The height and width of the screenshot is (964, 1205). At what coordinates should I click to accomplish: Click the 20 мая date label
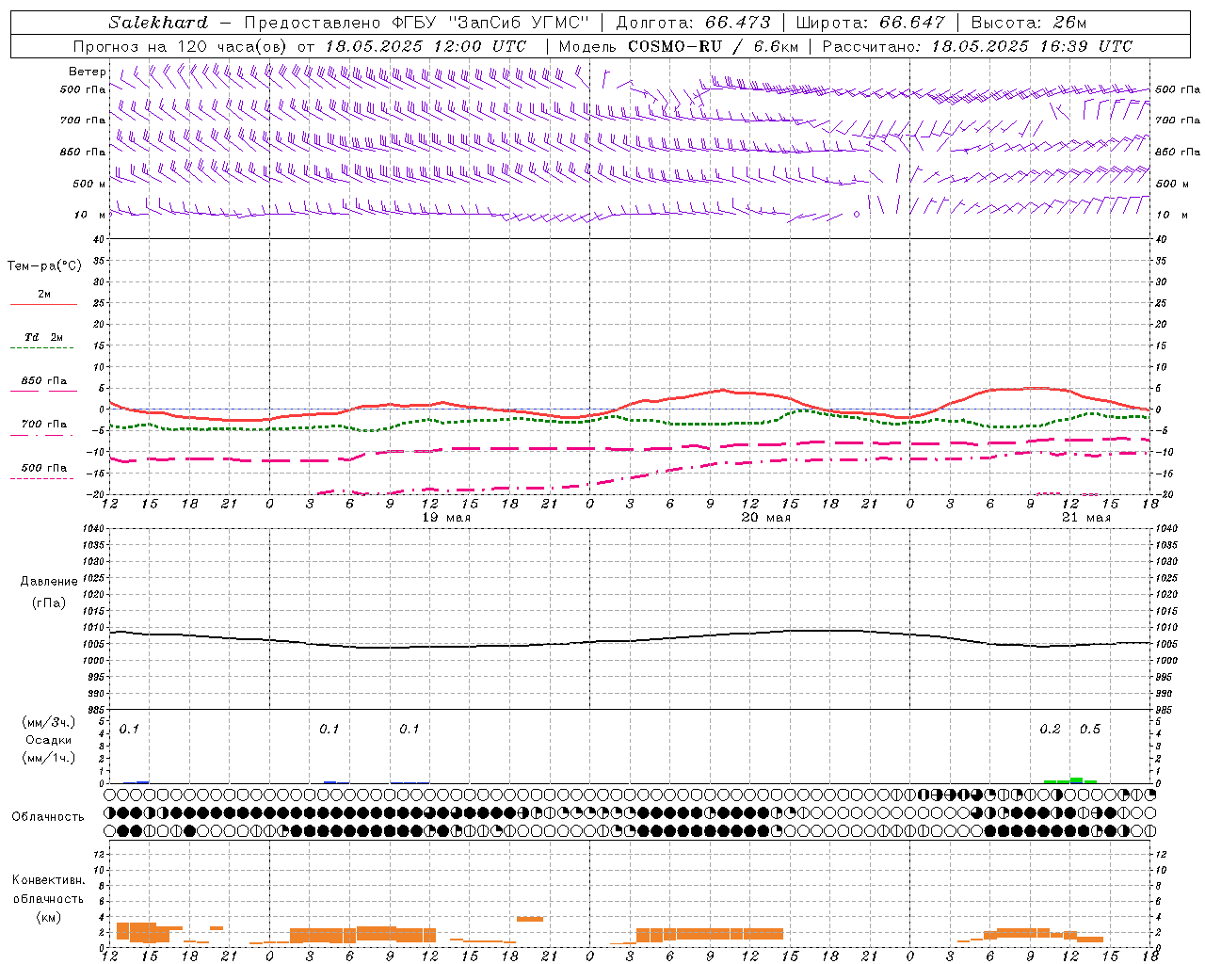point(766,518)
